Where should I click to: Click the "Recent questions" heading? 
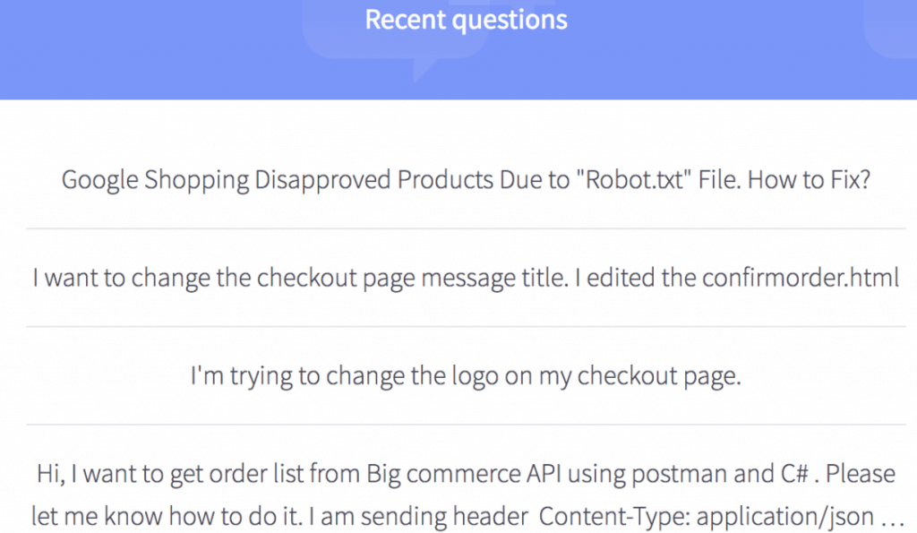click(466, 20)
